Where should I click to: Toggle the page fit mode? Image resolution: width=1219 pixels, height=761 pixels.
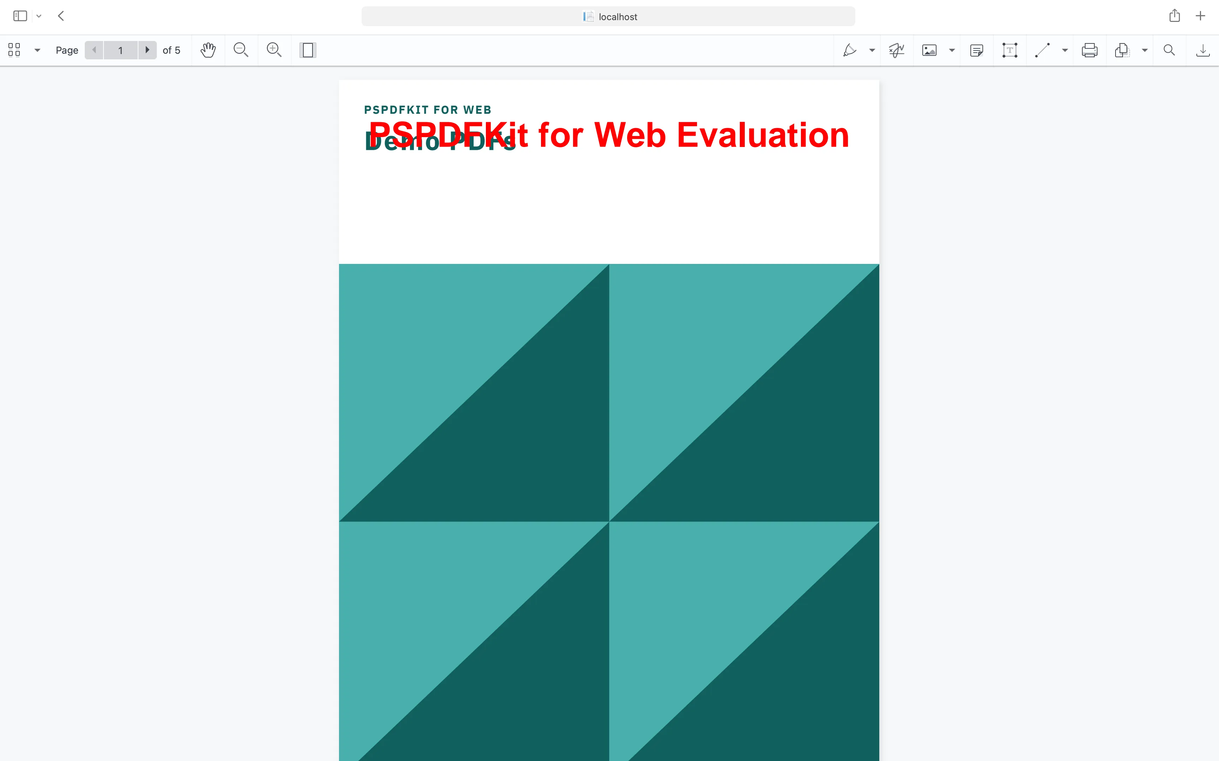pyautogui.click(x=308, y=50)
